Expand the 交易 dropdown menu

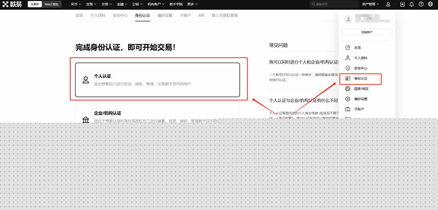(x=106, y=4)
